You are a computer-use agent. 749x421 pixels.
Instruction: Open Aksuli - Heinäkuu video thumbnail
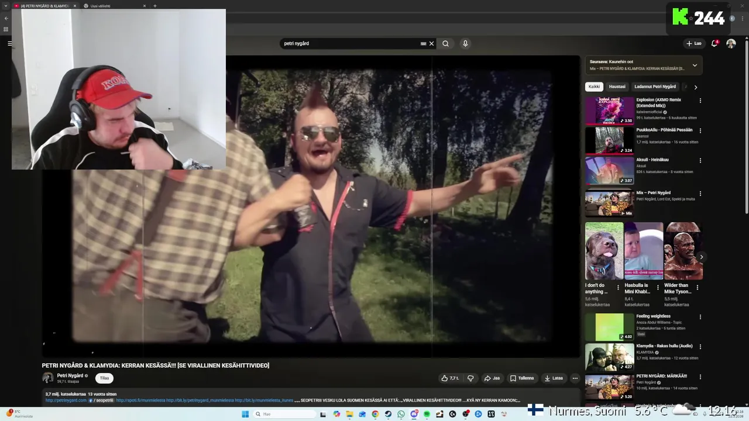pos(610,170)
